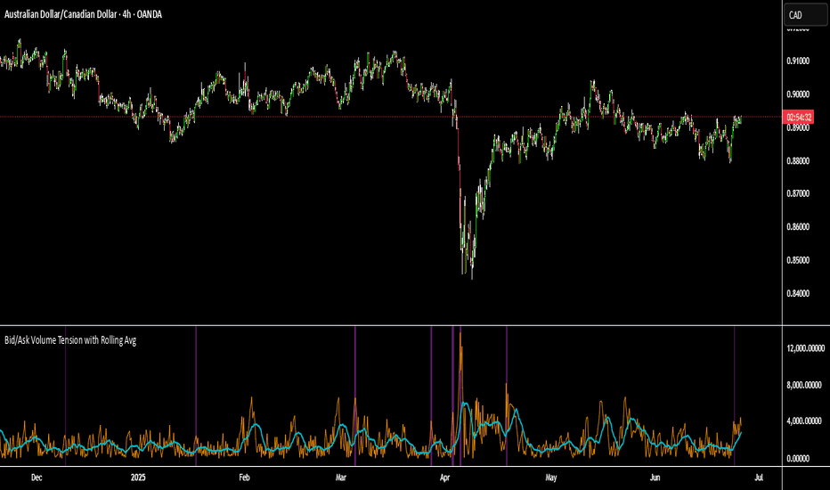Screen dimensions: 830x490
Task: Click the 12,000.00000 indicator scale label
Action: coord(806,348)
